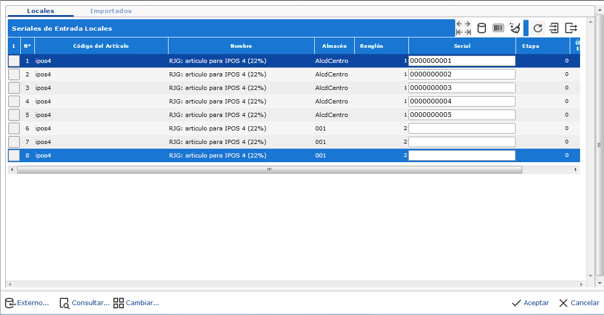Click the grid horizontal scrollbar thumb

[x=269, y=170]
